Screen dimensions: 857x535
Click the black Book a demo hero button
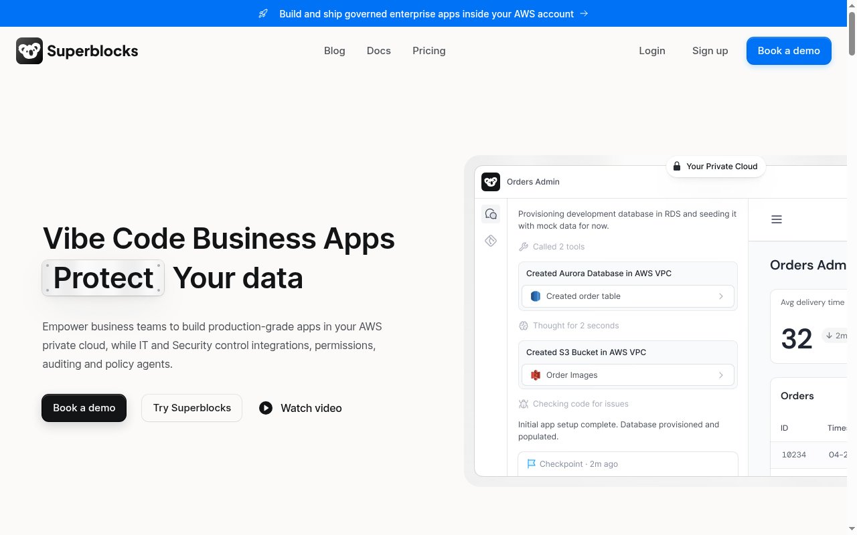(x=84, y=408)
